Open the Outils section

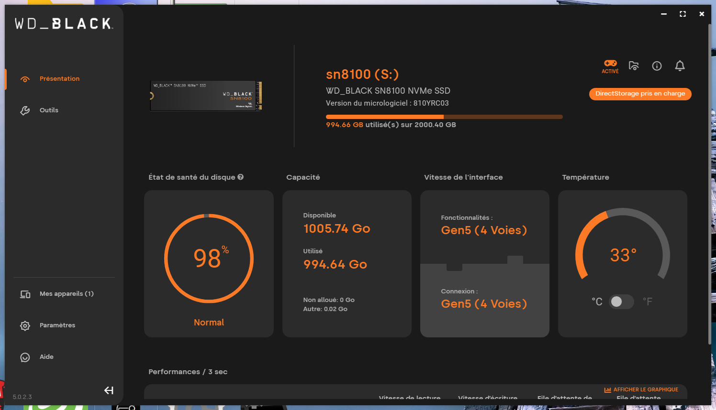(x=49, y=110)
